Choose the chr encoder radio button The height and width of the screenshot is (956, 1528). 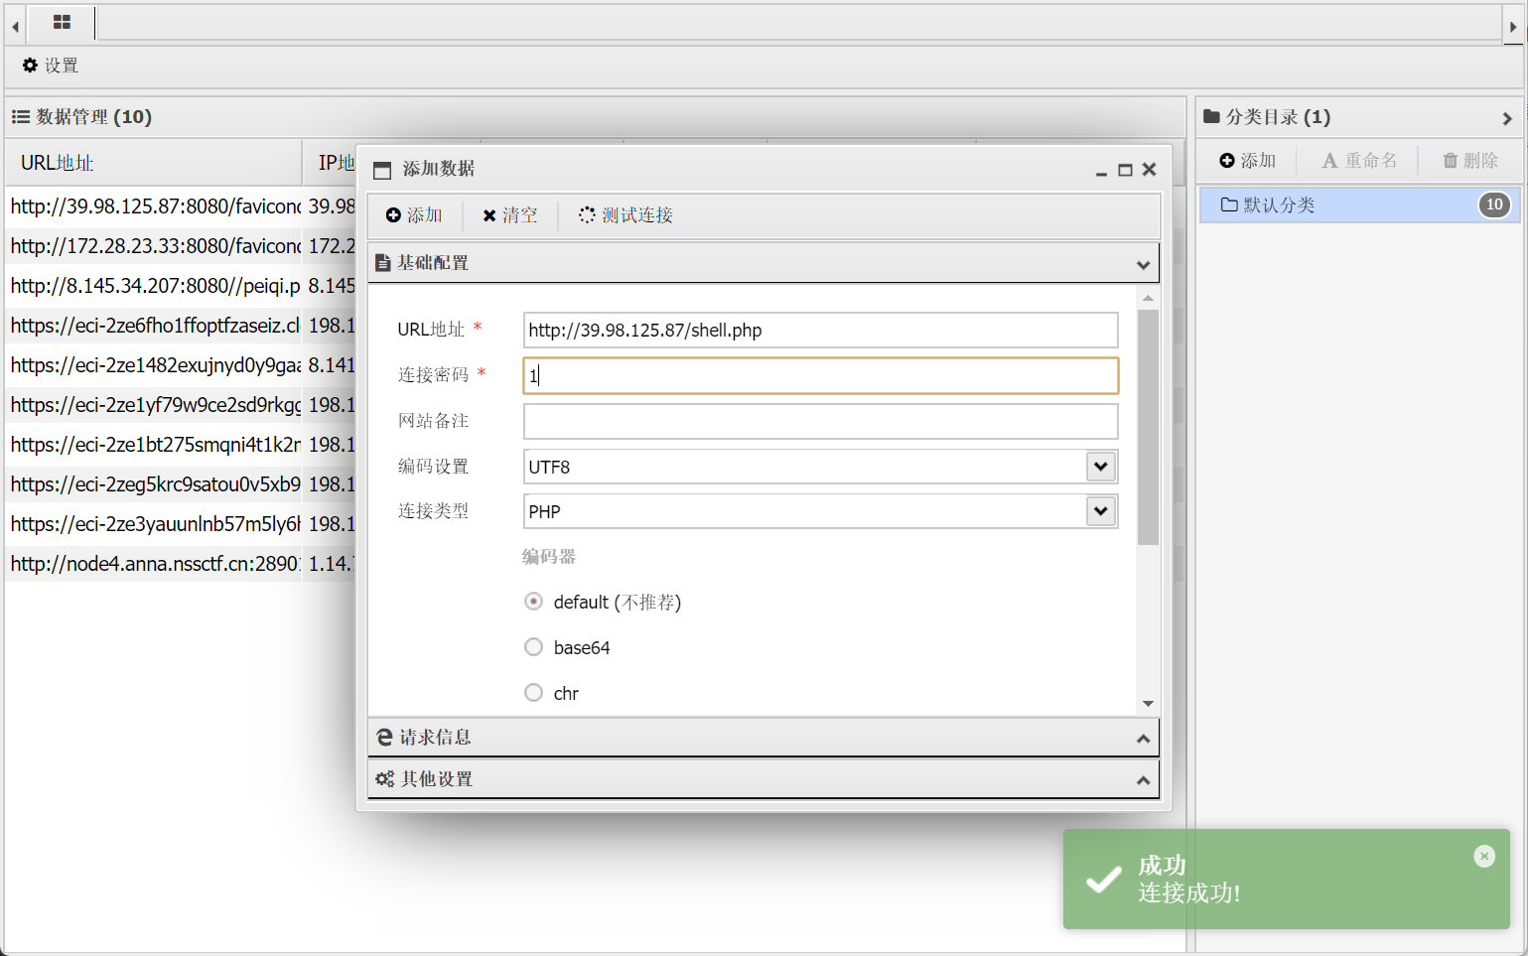point(534,693)
